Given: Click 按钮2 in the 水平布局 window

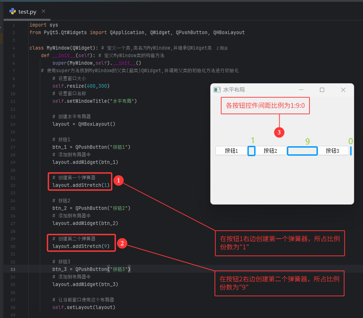Looking at the screenshot, I should pos(270,151).
